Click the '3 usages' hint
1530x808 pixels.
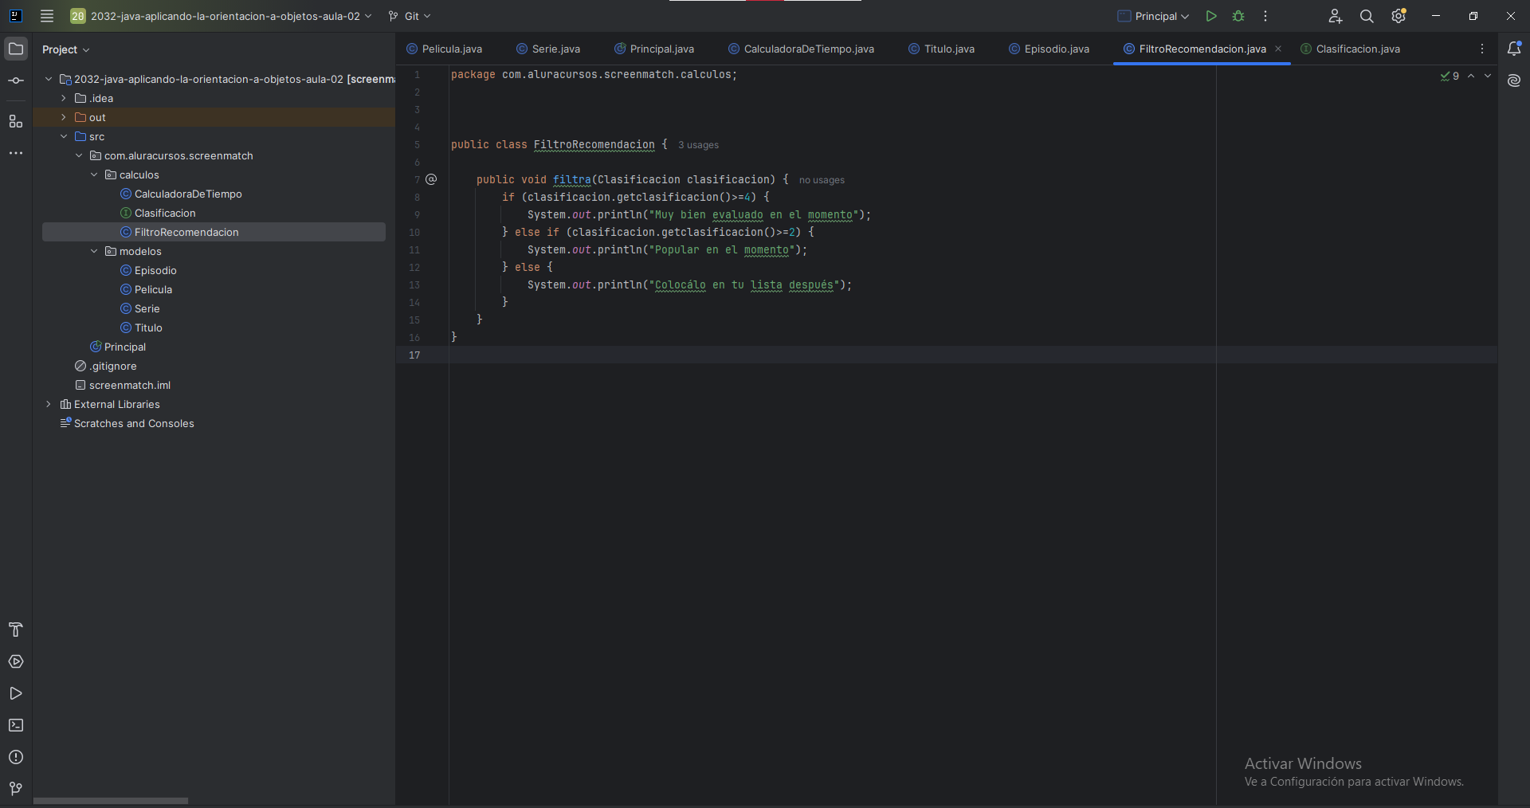click(698, 145)
